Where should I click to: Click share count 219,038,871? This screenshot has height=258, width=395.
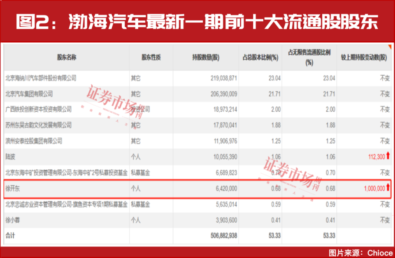click(x=224, y=78)
